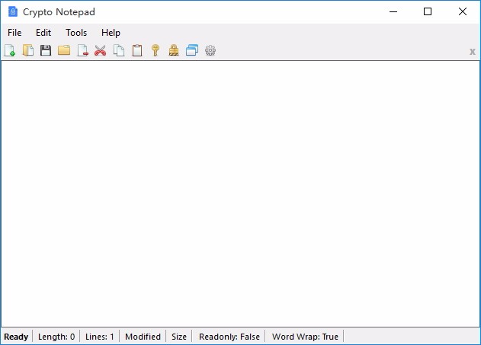Lock the editor with the padlock icon
Screen dimensions: 481x345
(174, 50)
